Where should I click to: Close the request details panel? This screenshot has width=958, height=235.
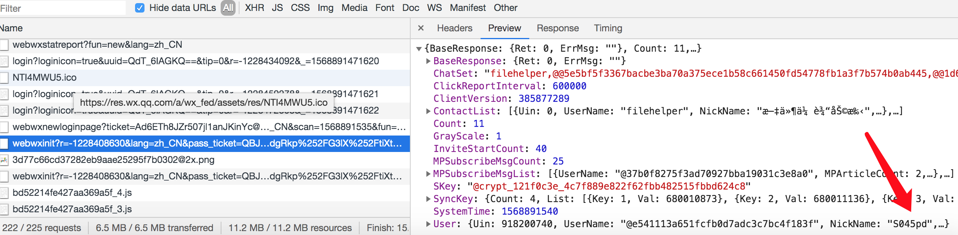pyautogui.click(x=421, y=28)
